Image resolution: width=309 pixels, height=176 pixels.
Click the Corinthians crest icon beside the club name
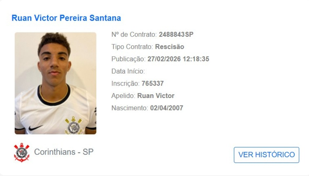coord(22,153)
